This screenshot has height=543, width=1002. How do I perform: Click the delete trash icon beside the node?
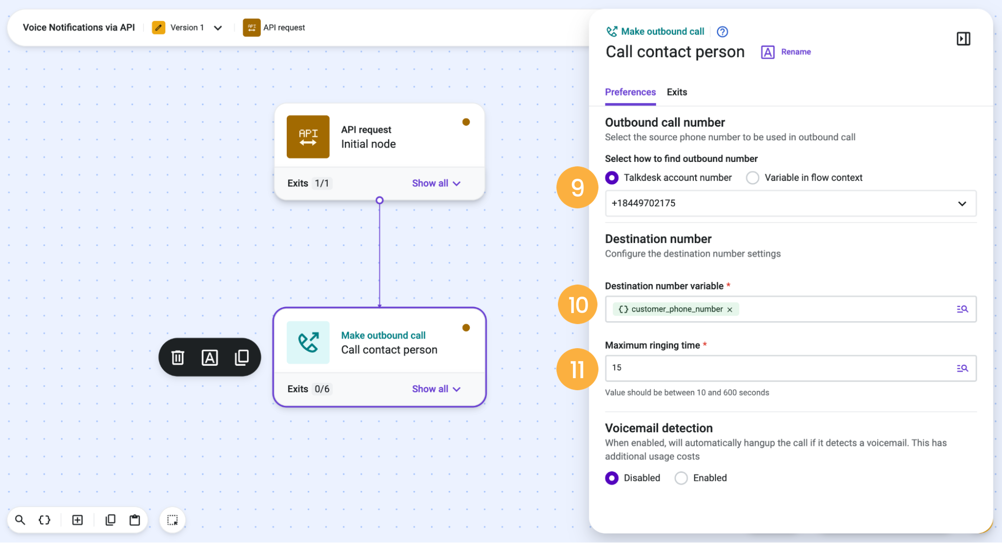(177, 357)
